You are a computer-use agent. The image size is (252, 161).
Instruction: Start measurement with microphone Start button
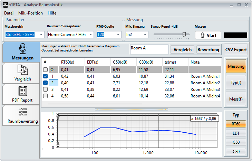[x=207, y=35]
